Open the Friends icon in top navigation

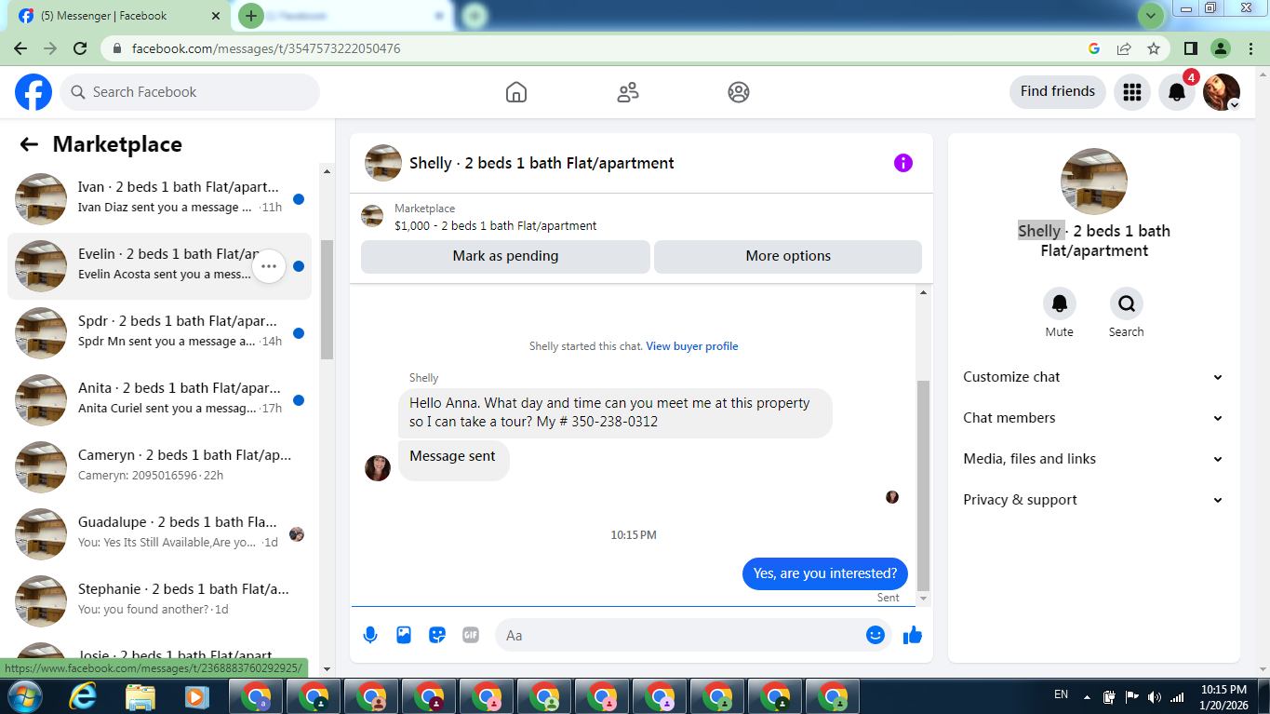pyautogui.click(x=628, y=92)
